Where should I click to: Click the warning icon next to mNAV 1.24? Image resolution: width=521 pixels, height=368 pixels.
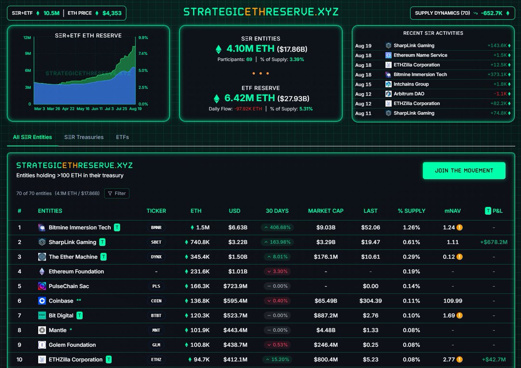[x=459, y=227]
